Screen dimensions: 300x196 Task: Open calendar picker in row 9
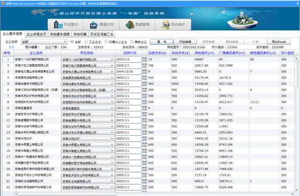(144, 108)
